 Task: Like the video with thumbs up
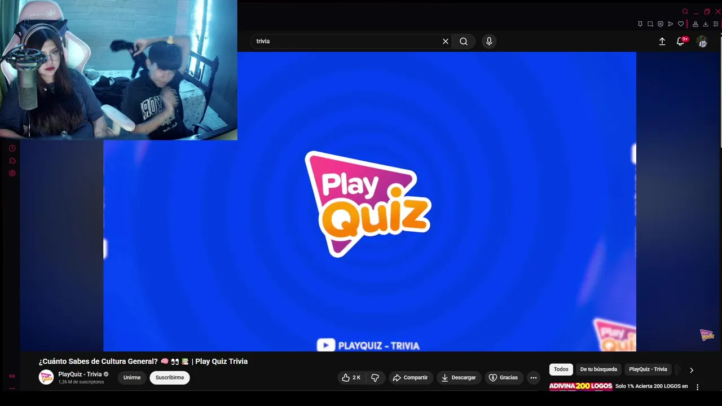point(351,378)
